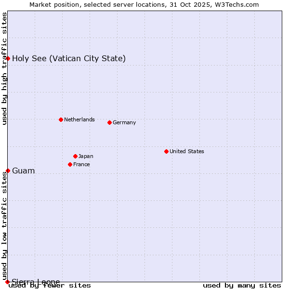This screenshot has height=289, width=289.
Task: Click the Holy See (Vatican City State) label
Action: [69, 59]
